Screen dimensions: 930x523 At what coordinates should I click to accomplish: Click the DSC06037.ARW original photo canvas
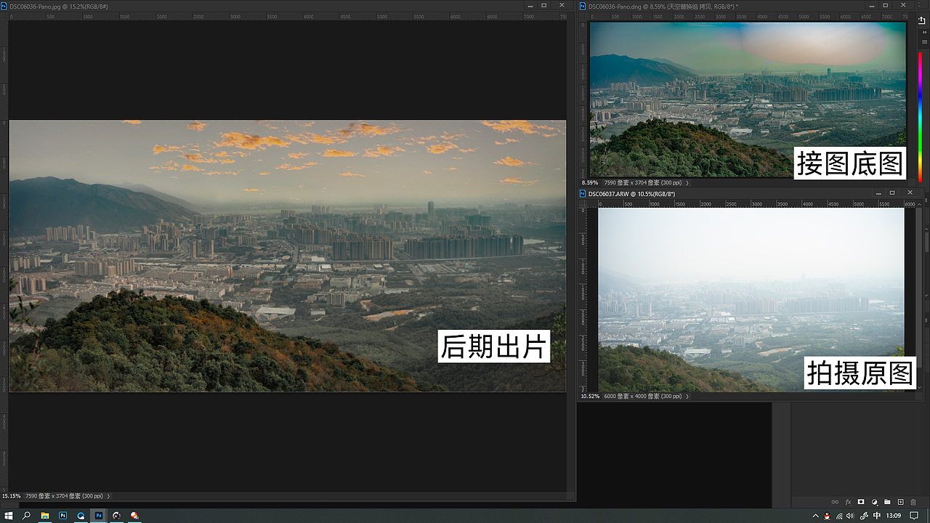click(751, 300)
